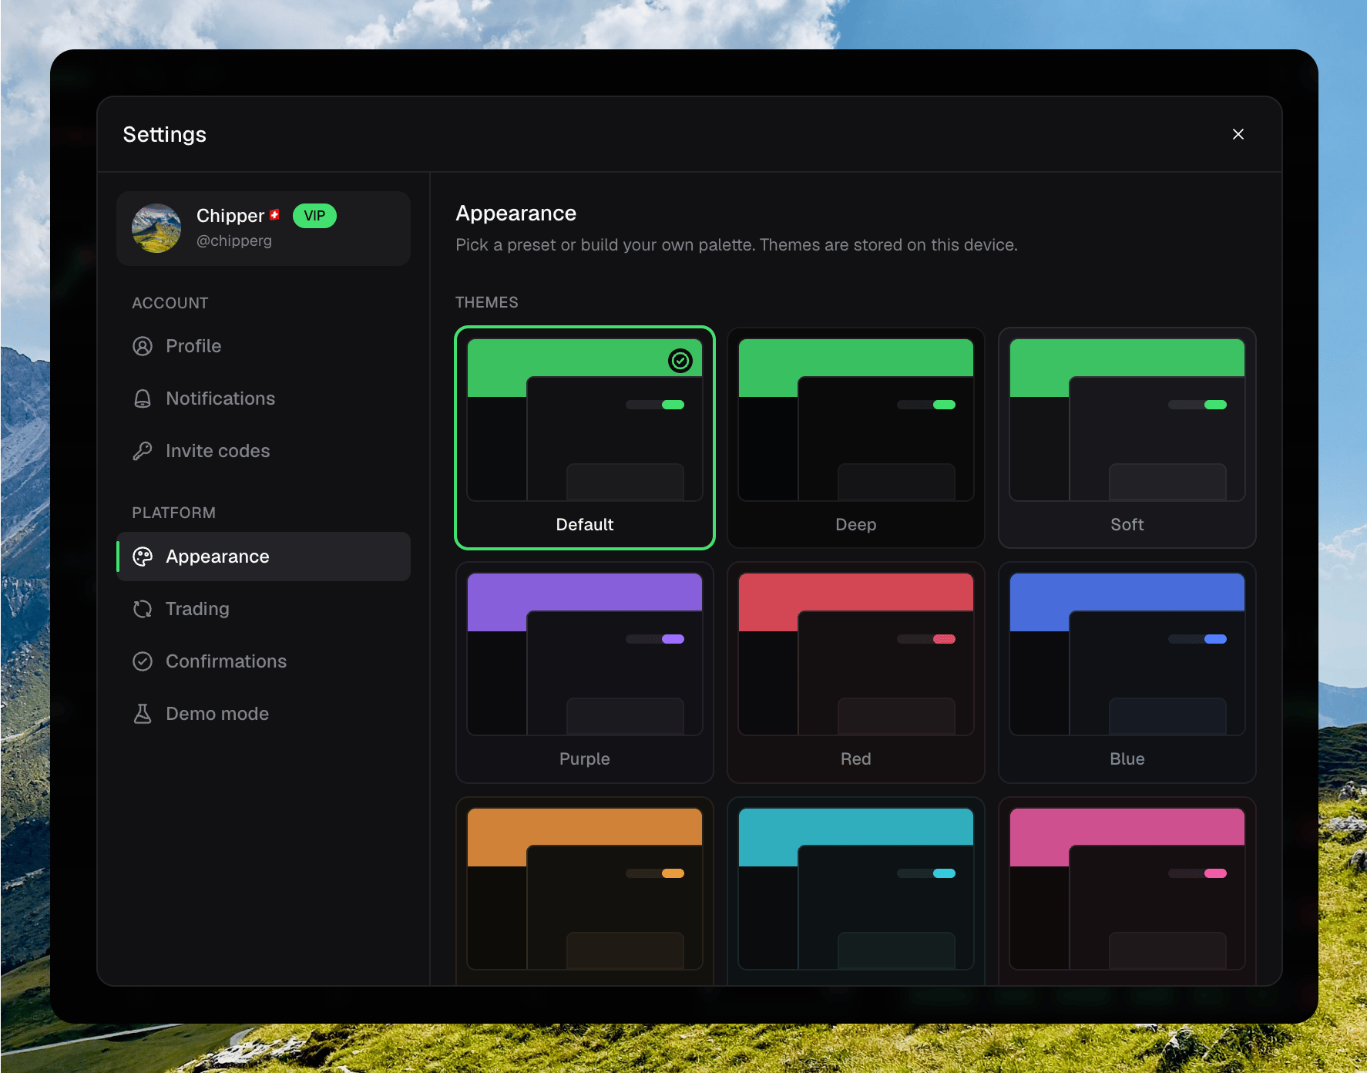The width and height of the screenshot is (1367, 1073).
Task: Click Chipper's avatar picture
Action: [x=156, y=228]
